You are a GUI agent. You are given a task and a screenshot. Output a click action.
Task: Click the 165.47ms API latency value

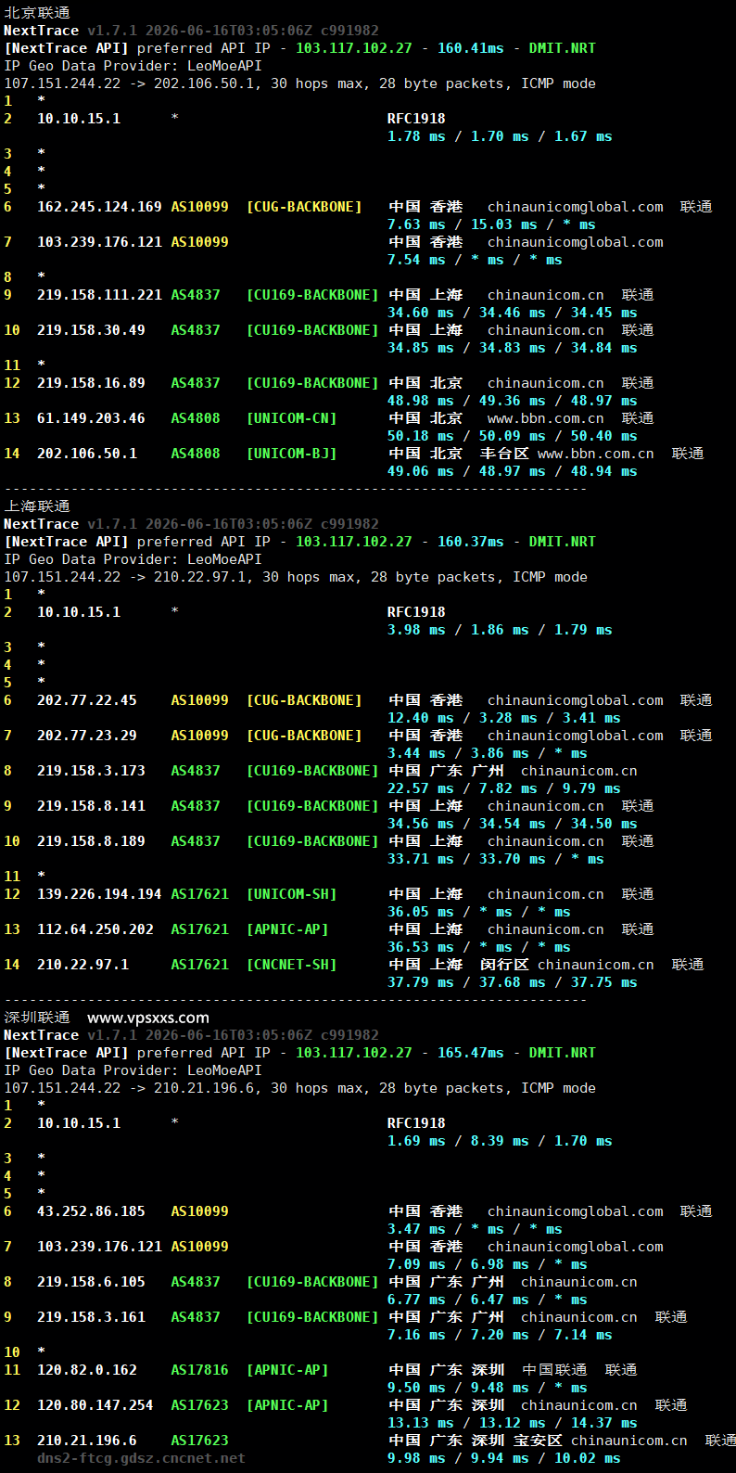[471, 1053]
